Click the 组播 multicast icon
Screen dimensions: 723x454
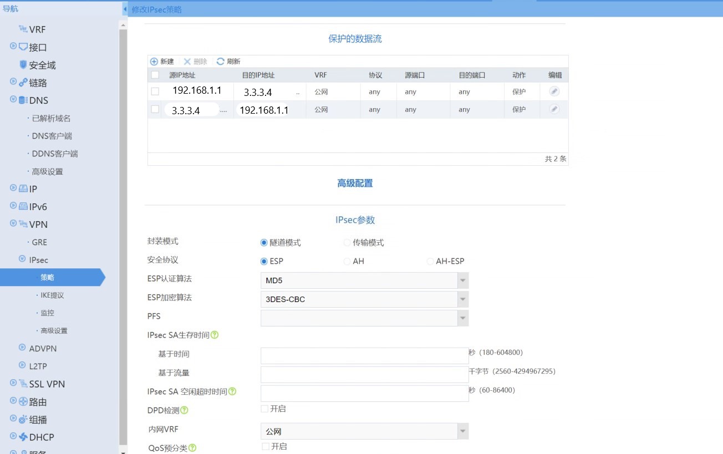[23, 419]
